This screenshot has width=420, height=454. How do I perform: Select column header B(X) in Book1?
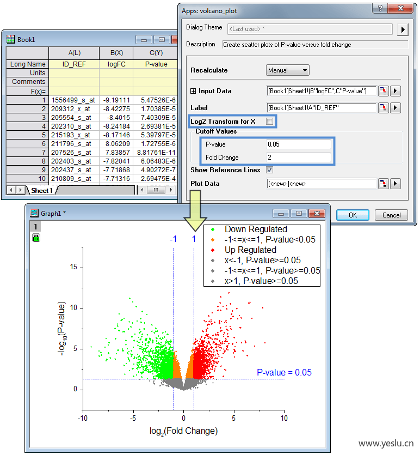tap(116, 53)
